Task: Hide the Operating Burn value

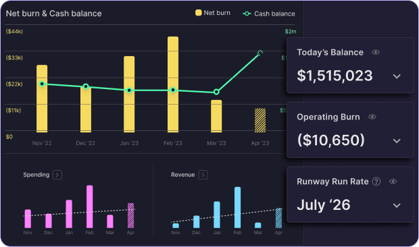Action: [x=372, y=117]
